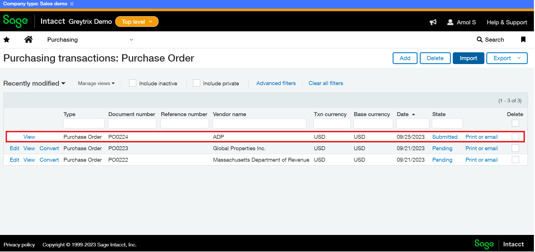
Task: Open Help & Support menu
Action: [507, 22]
